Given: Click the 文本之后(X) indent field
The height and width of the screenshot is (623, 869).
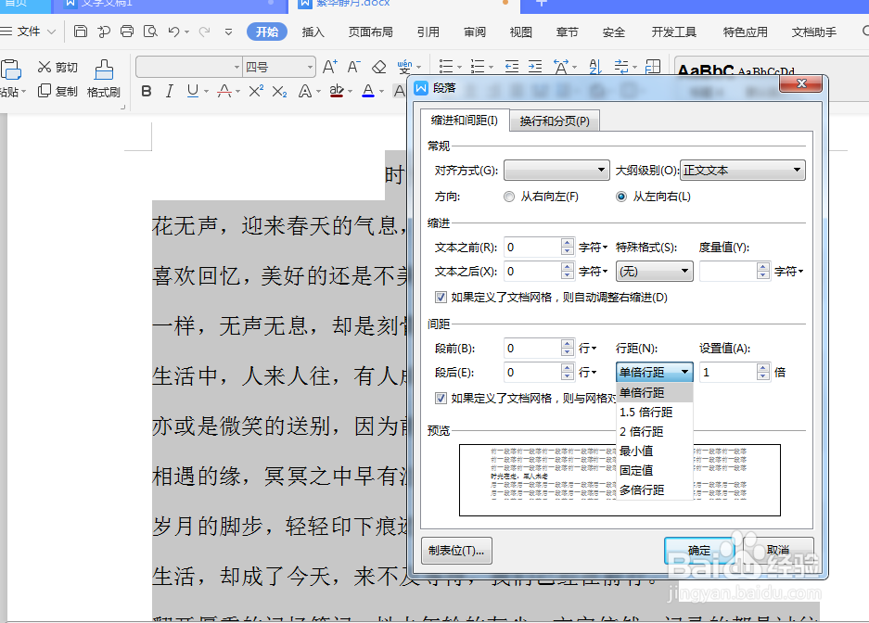Looking at the screenshot, I should 532,272.
